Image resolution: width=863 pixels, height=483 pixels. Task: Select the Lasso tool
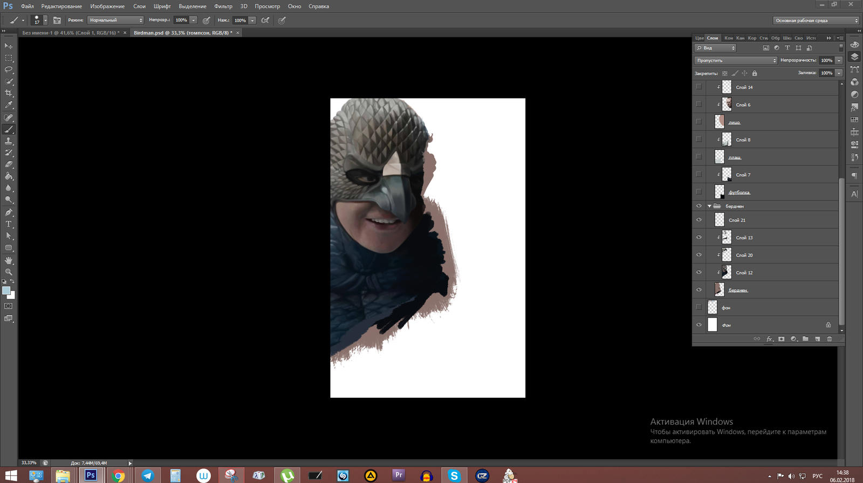(x=9, y=70)
